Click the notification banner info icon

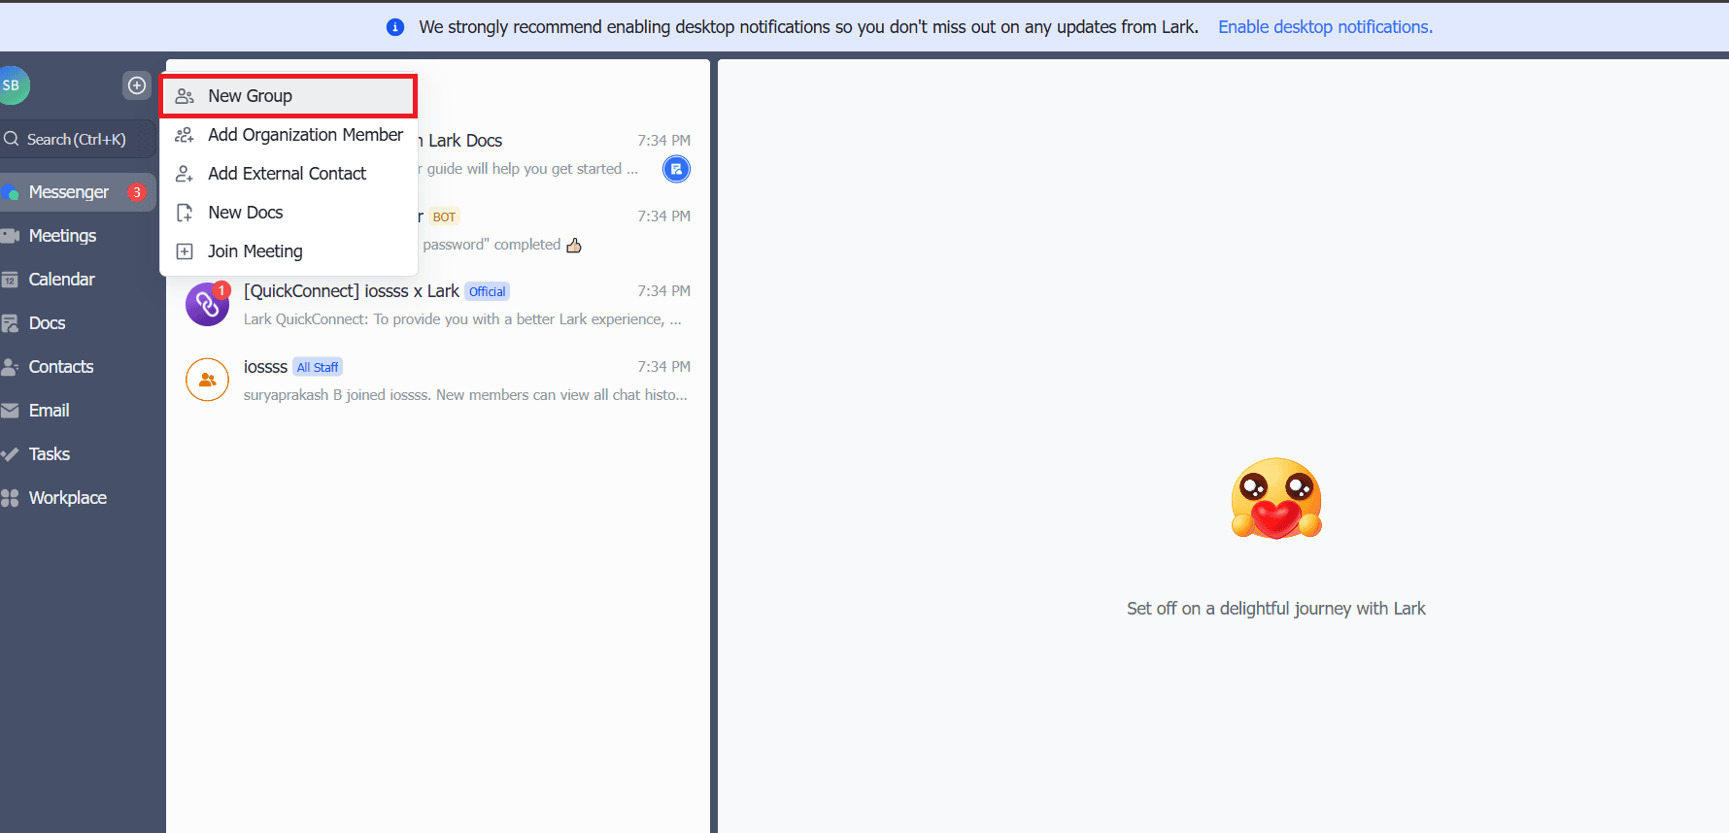[x=395, y=27]
